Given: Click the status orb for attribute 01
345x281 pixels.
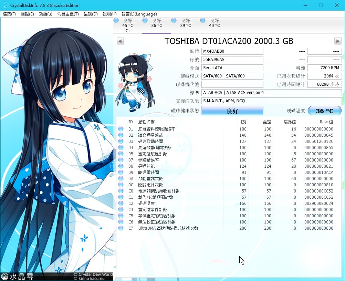Looking at the screenshot, I should [x=121, y=129].
